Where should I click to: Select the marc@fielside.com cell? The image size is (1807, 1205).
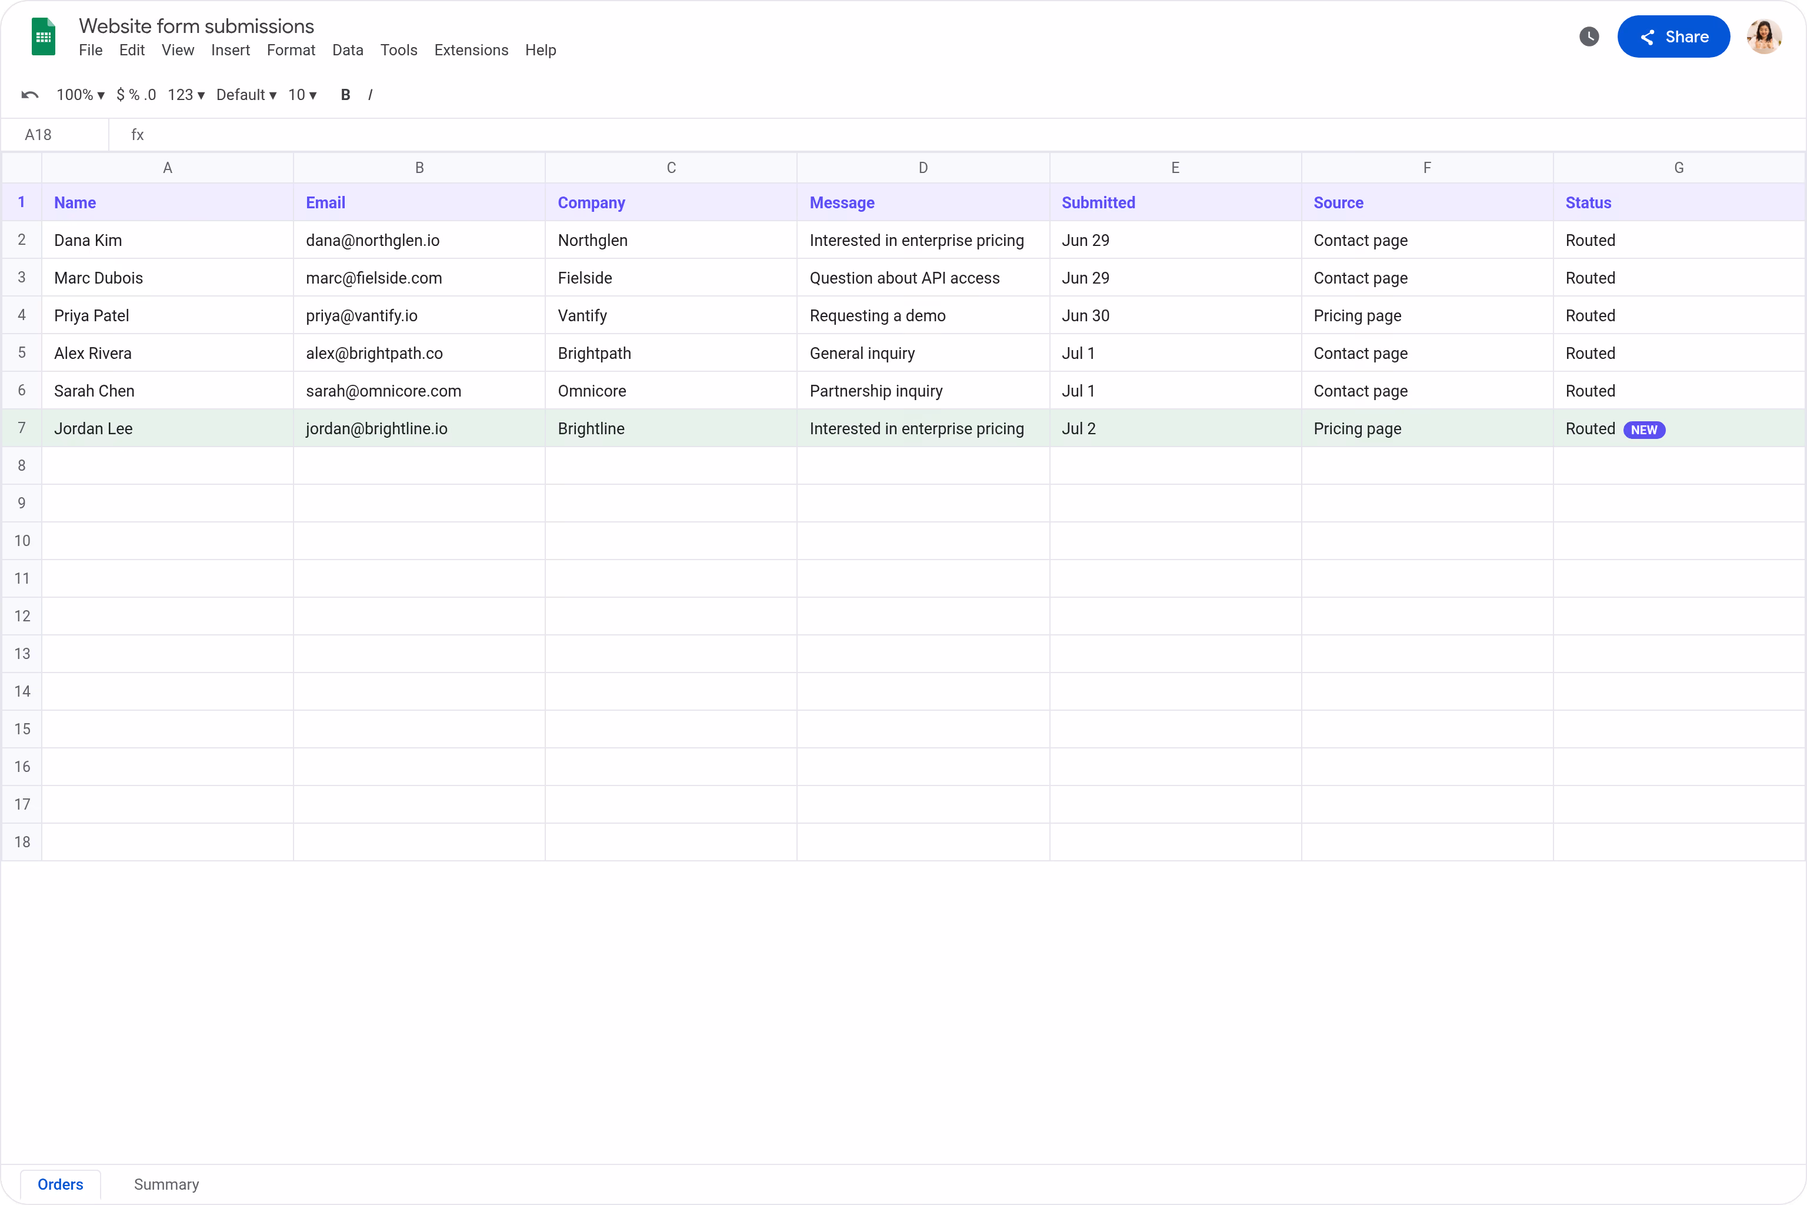point(419,278)
